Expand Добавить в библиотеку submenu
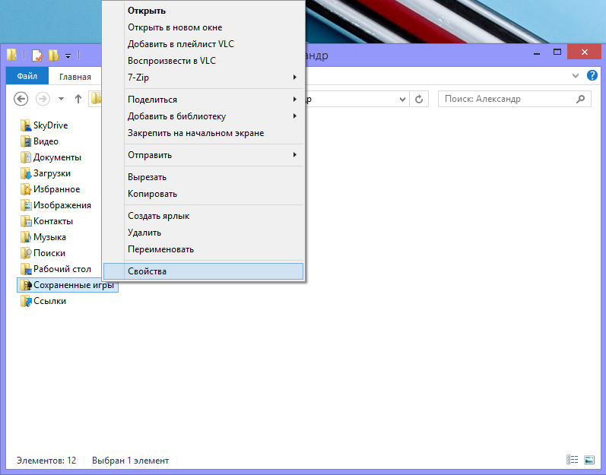Screen dimensions: 606x475 pos(295,116)
